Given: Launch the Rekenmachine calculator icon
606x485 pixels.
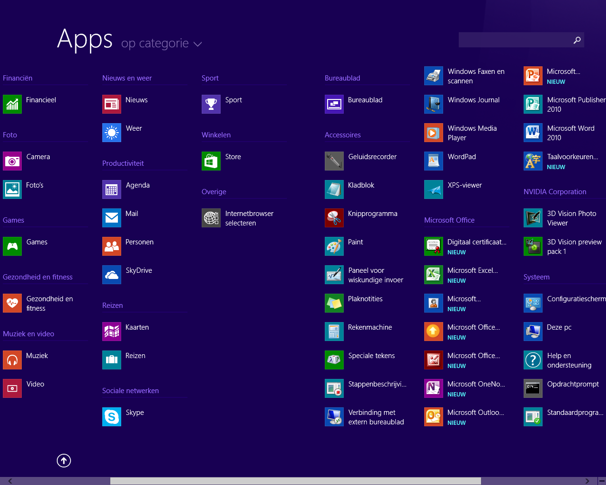Looking at the screenshot, I should coord(334,332).
